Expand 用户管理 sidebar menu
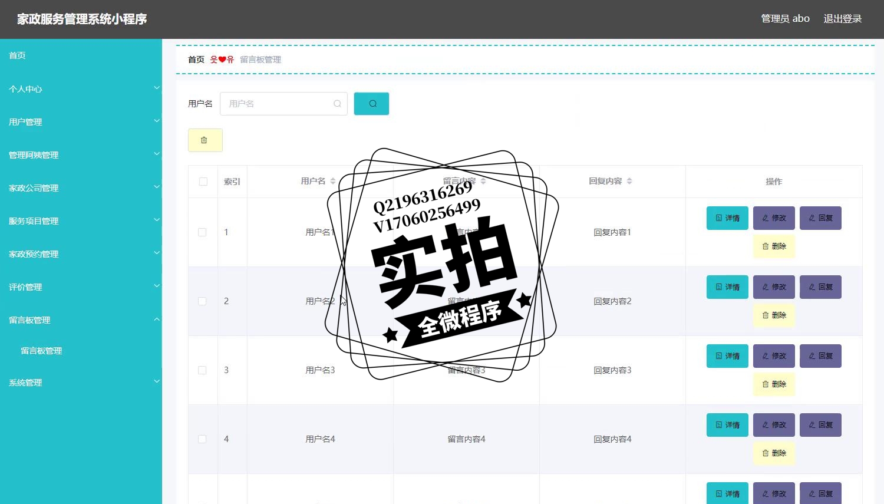 tap(81, 122)
